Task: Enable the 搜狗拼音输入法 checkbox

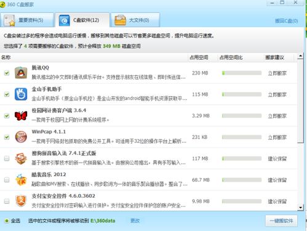Action: point(7,158)
